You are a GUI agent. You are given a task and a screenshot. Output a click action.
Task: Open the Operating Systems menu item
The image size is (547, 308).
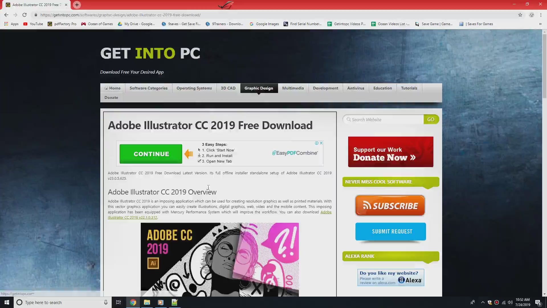tap(194, 88)
